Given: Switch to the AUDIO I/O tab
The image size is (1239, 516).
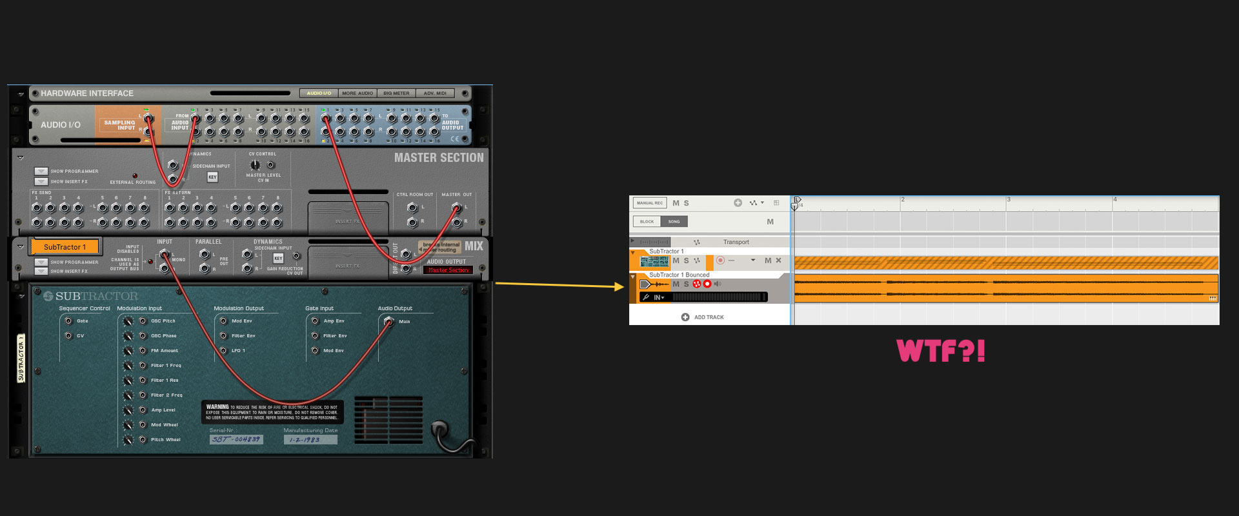Looking at the screenshot, I should pyautogui.click(x=319, y=93).
